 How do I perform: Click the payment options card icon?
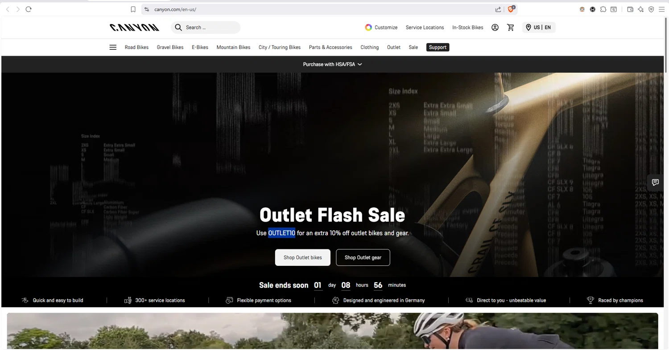229,300
